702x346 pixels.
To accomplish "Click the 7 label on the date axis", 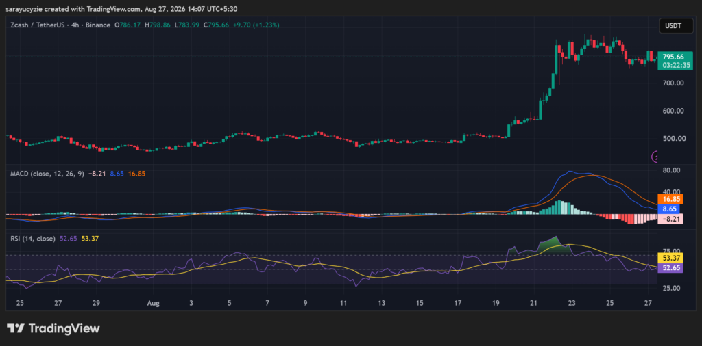I will [267, 303].
